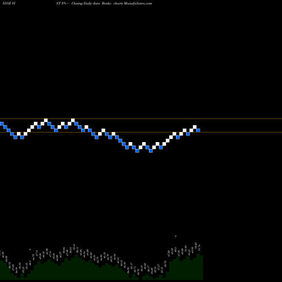282x282 pixels.
Task: Click the MunafaSutra.com title text
Action: pyautogui.click(x=138, y=3)
